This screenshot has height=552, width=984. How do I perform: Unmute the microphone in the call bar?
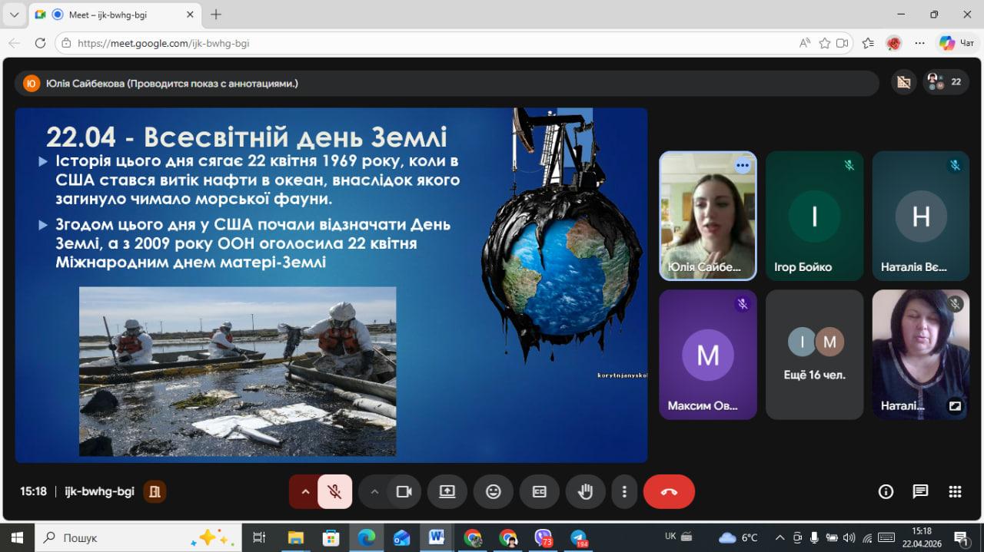coord(334,491)
